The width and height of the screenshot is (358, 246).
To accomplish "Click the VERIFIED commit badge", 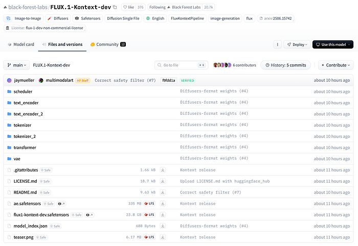I will click(188, 81).
